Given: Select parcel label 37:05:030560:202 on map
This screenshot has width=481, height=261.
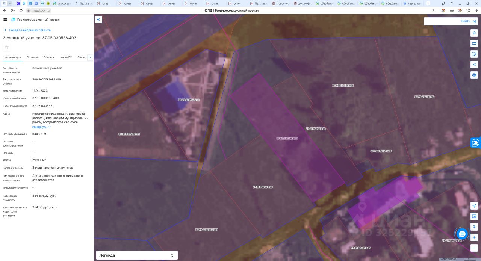Looking at the screenshot, I should tap(129, 134).
